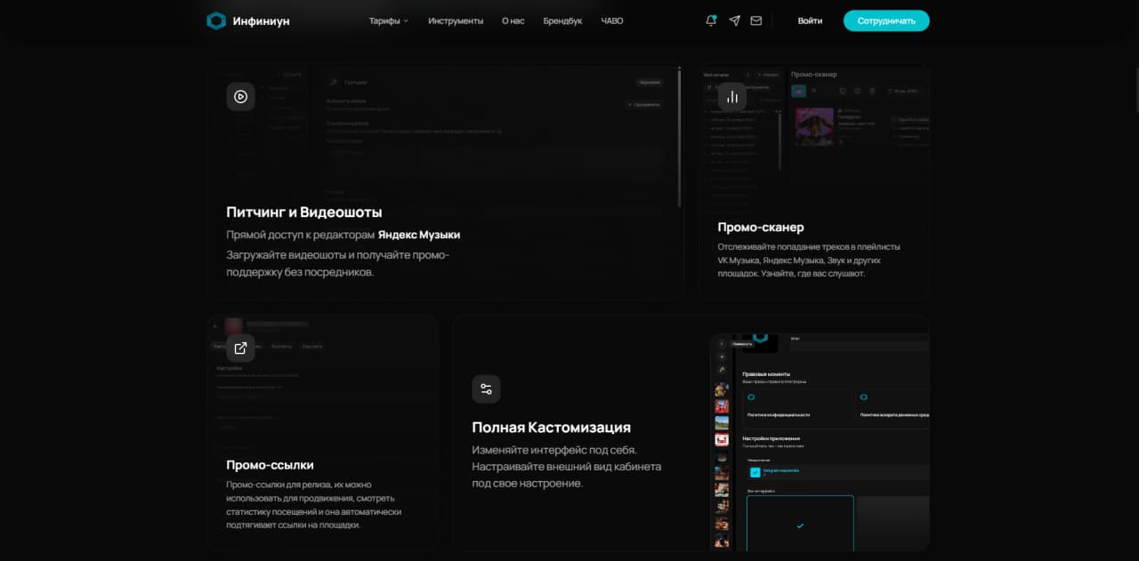Toggle the cyan checkbox in customization preview

pos(755,472)
